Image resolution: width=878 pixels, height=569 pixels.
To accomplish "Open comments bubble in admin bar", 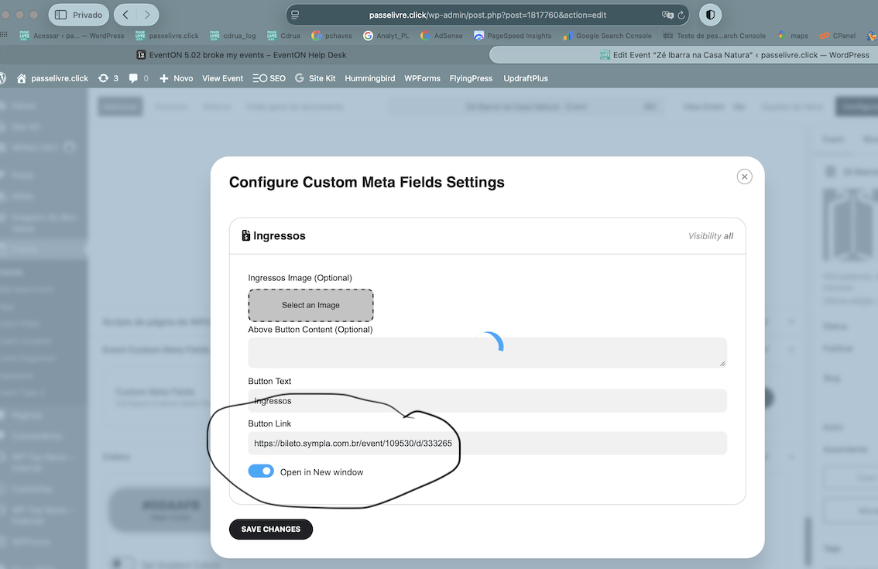I will tap(139, 78).
